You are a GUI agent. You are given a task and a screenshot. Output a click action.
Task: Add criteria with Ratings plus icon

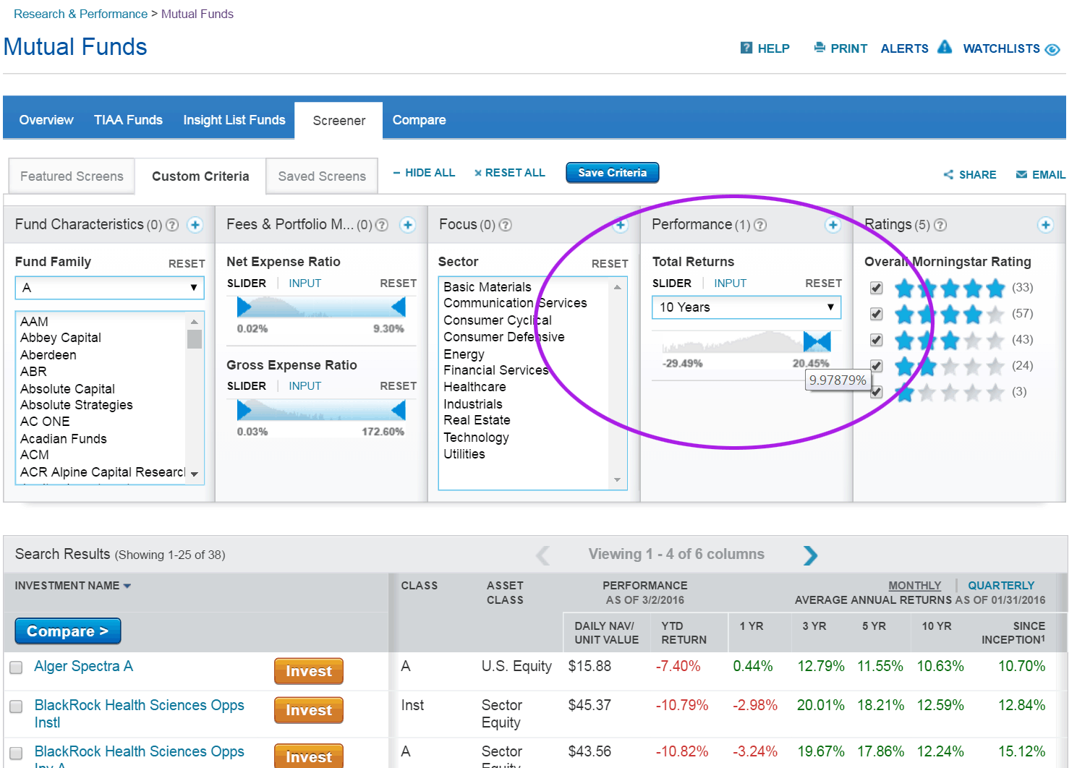(1045, 225)
